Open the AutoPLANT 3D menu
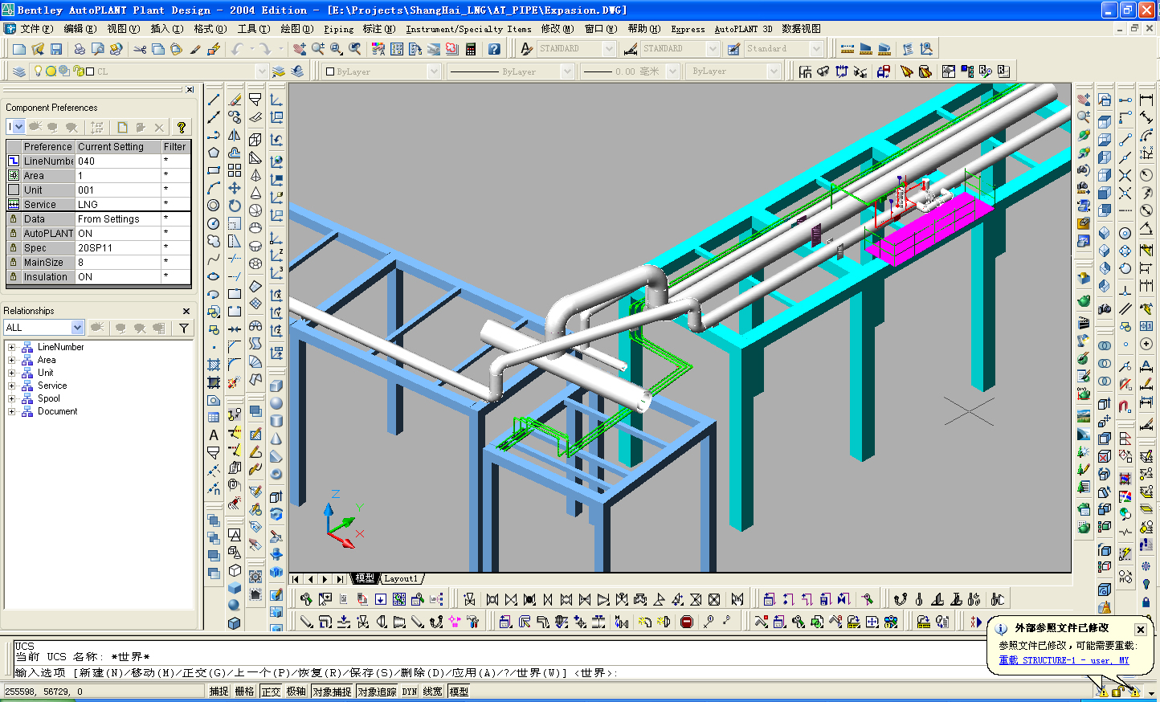This screenshot has height=702, width=1160. coord(743,29)
